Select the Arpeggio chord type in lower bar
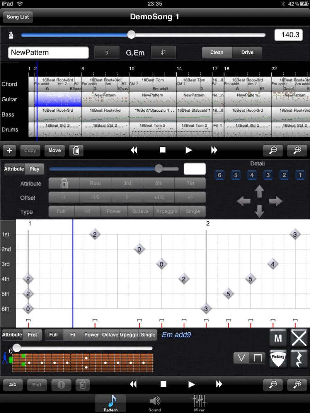This screenshot has width=310, height=413. click(129, 335)
